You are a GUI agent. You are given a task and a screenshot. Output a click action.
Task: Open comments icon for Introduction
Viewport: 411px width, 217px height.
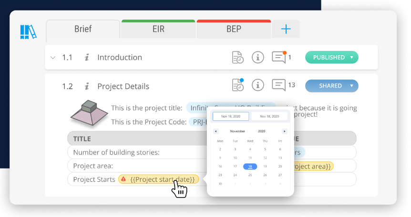coord(279,57)
